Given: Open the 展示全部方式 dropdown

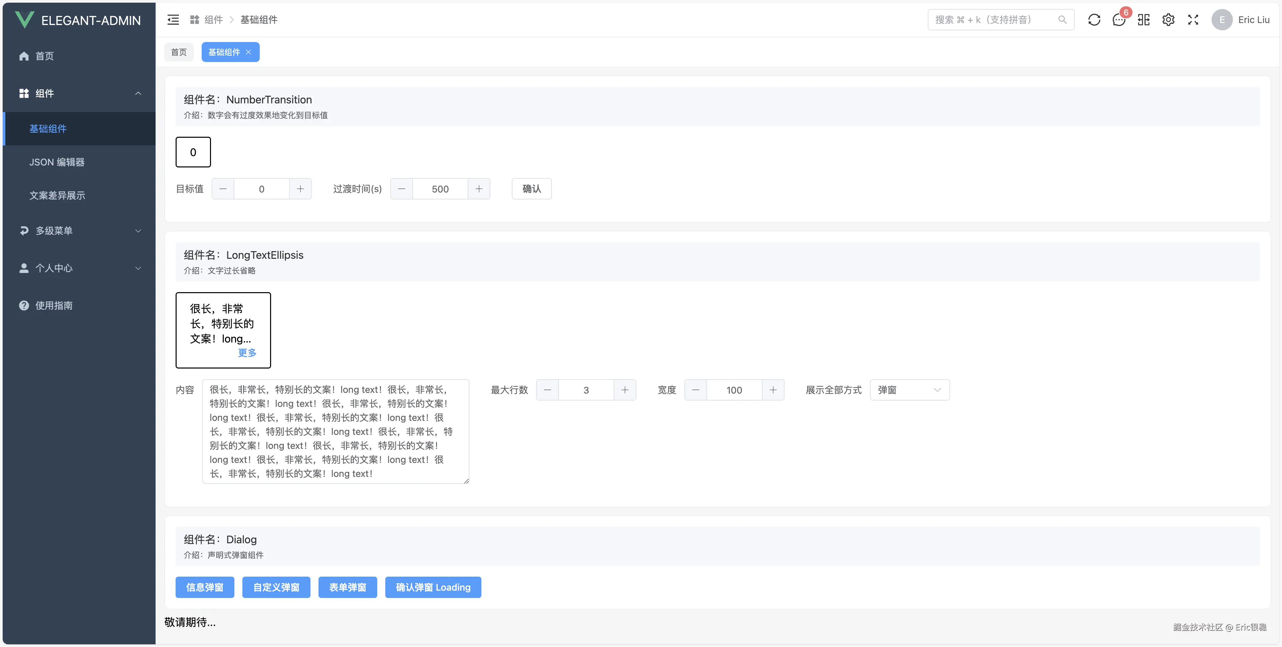Looking at the screenshot, I should (909, 390).
